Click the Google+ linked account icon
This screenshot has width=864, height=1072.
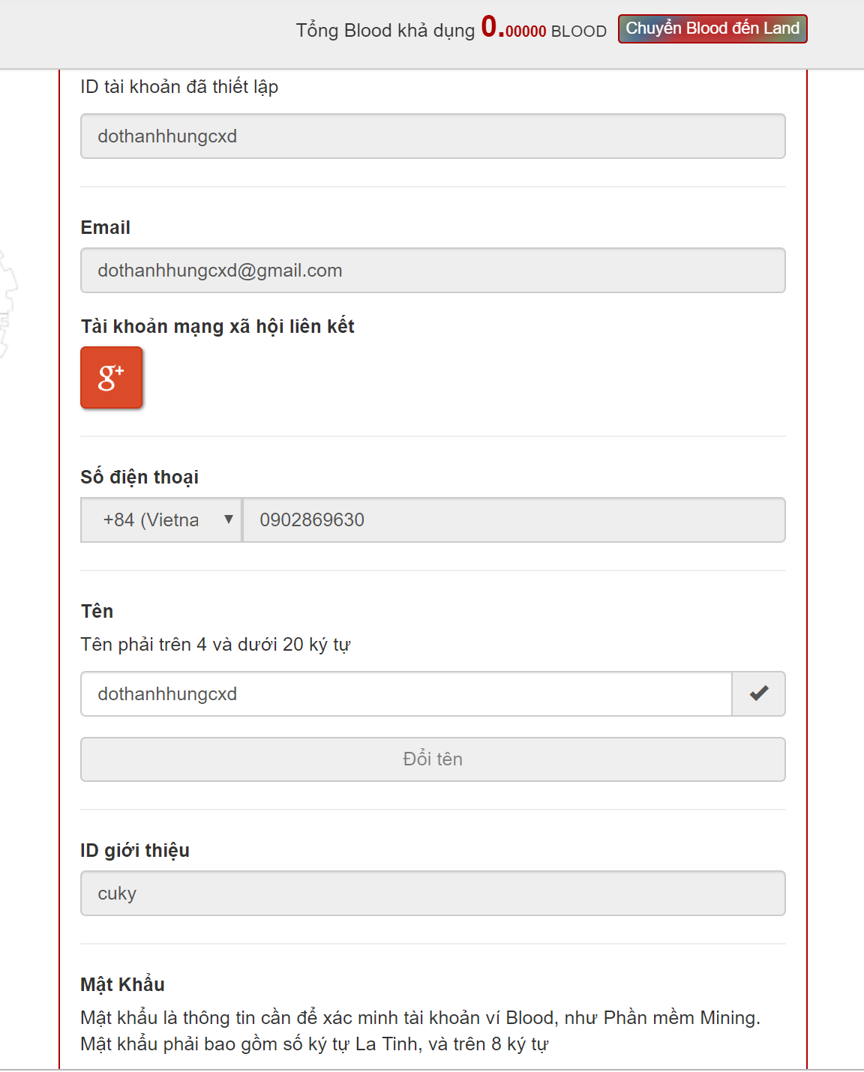point(111,378)
